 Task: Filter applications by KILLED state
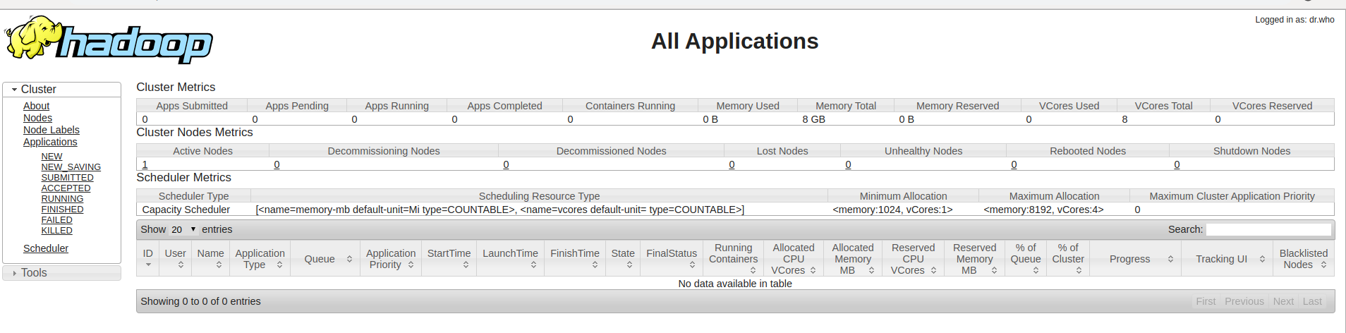56,231
